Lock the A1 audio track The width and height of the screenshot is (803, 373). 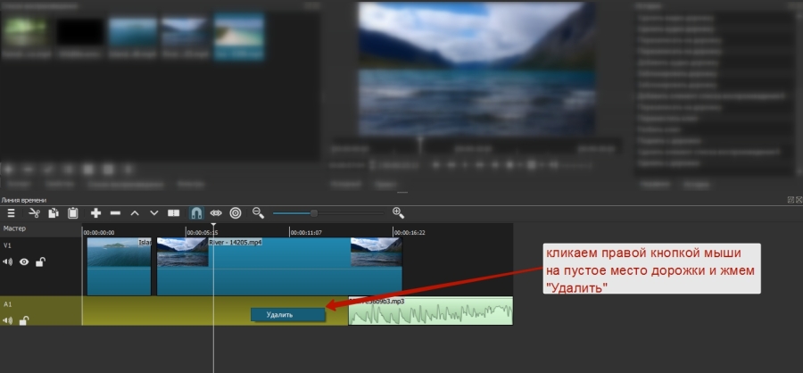[24, 320]
